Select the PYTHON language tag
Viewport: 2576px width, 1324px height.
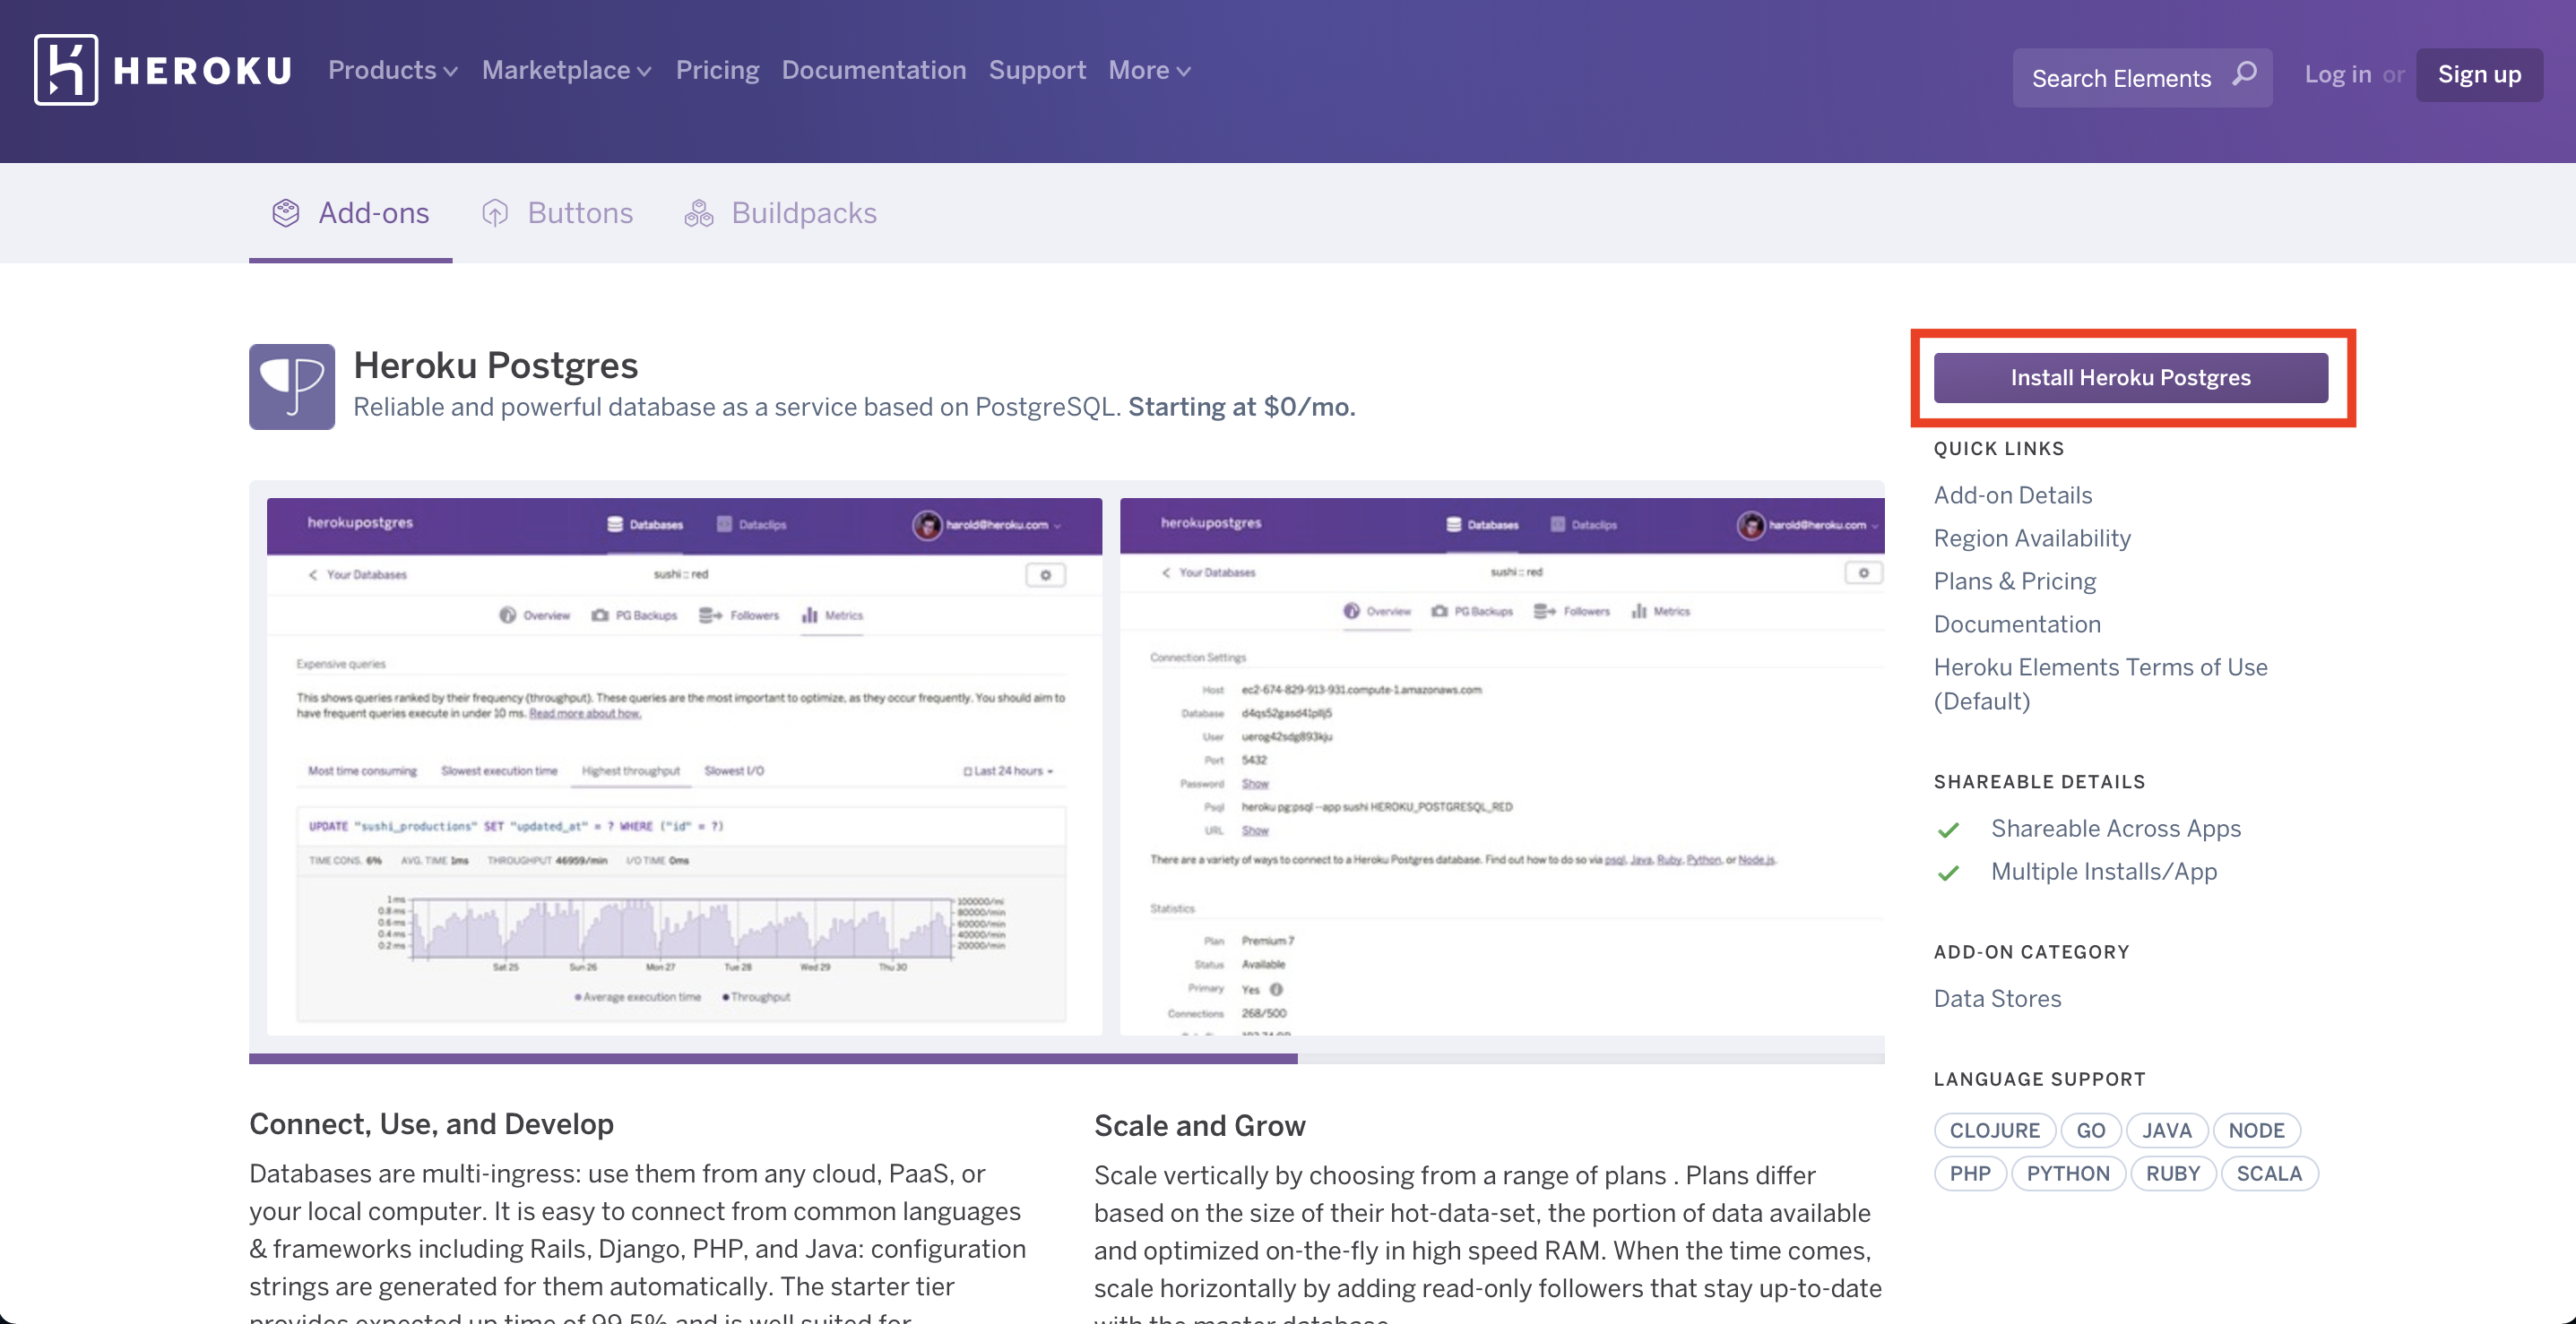click(x=2067, y=1174)
